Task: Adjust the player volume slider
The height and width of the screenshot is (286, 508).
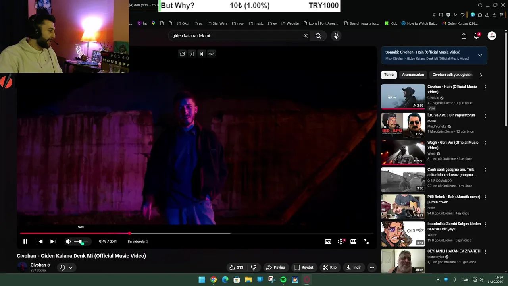Action: pos(81,242)
